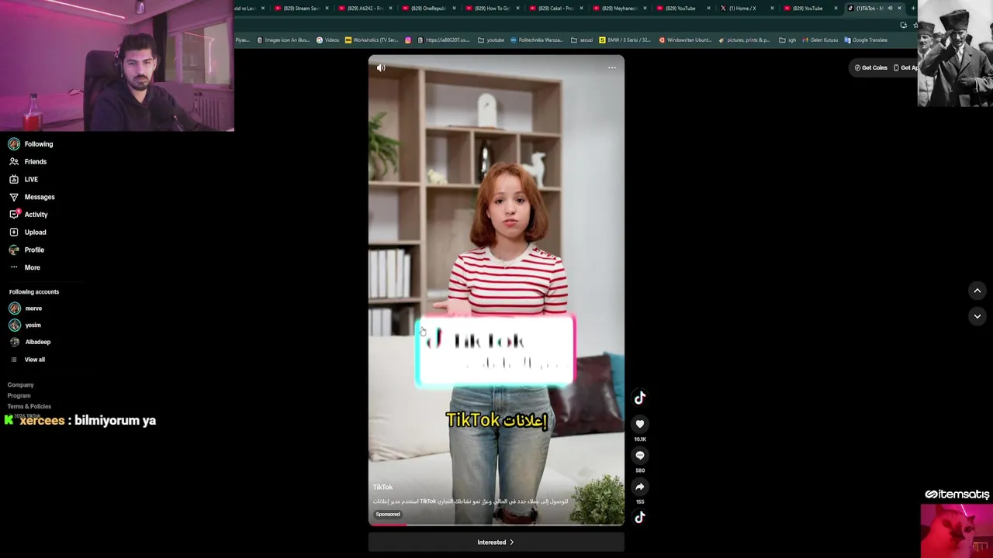
Task: Open the sgh bookmarks folder
Action: tap(788, 40)
